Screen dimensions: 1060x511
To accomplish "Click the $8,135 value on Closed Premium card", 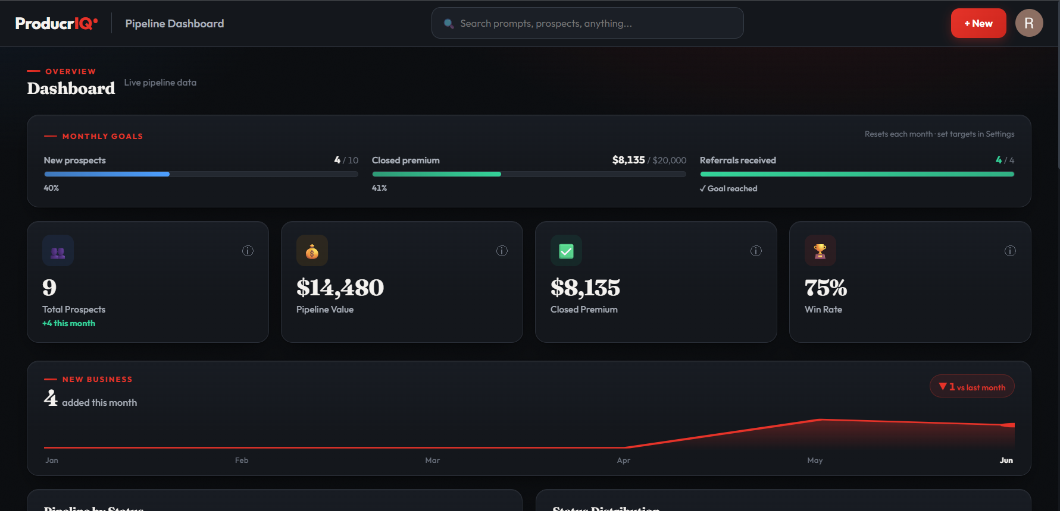I will pos(585,288).
